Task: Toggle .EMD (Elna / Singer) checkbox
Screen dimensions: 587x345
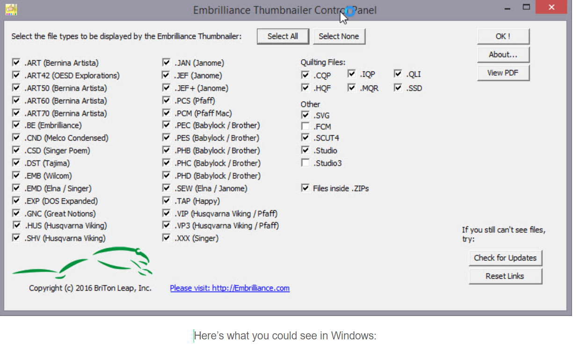Action: (17, 188)
